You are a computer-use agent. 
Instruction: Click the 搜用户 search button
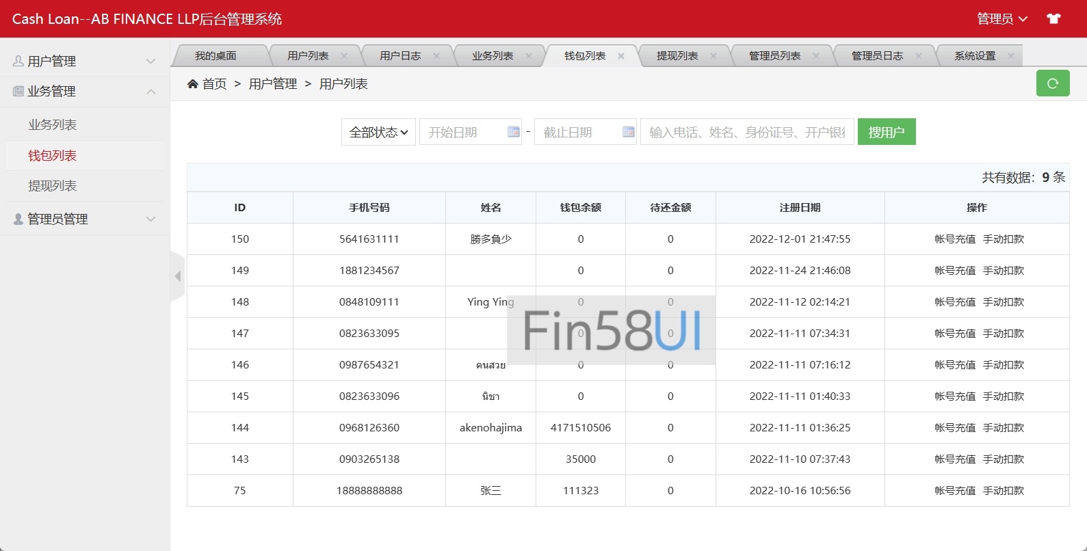886,132
